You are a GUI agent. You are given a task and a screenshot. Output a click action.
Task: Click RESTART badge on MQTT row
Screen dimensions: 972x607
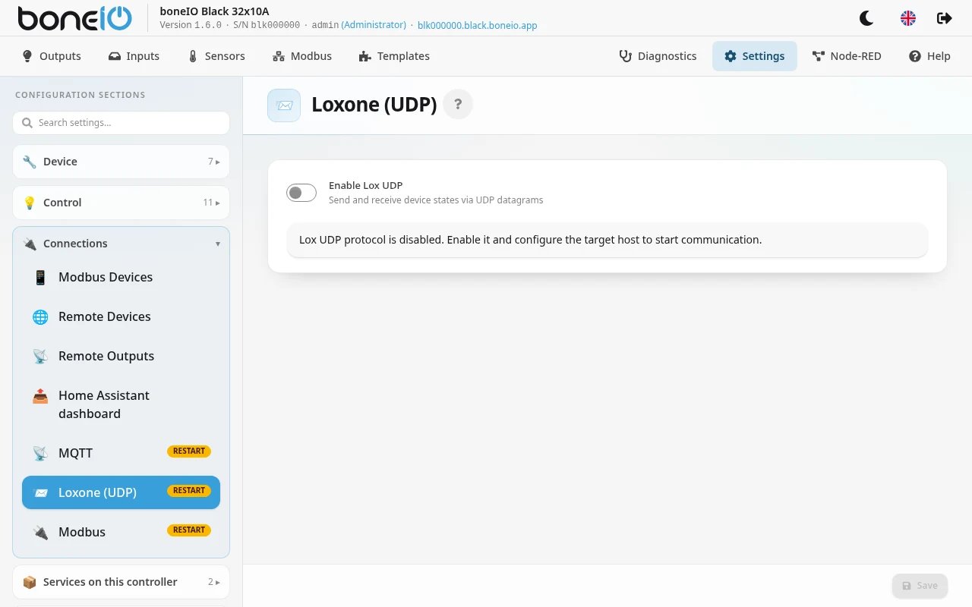189,451
